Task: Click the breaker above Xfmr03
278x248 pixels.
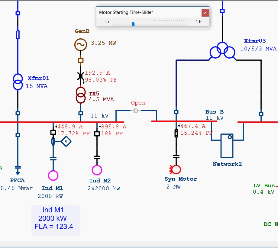Action: pyautogui.click(x=222, y=11)
